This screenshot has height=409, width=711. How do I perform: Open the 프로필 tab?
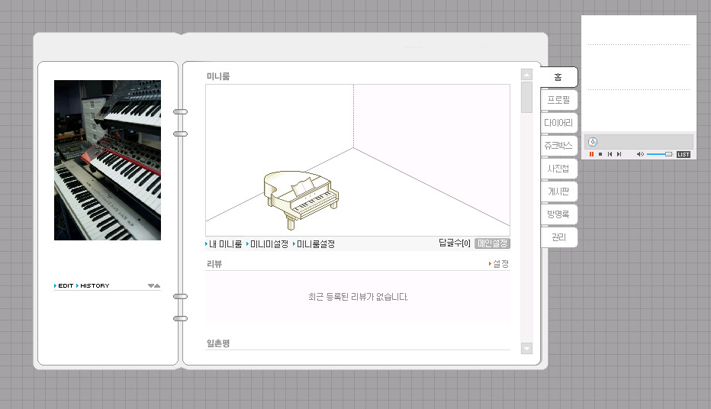pyautogui.click(x=558, y=100)
